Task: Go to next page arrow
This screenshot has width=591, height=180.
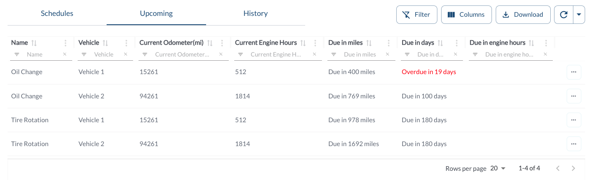Action: tap(573, 168)
